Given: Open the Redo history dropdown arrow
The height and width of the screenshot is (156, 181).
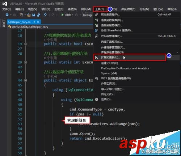Looking at the screenshot, I should point(56,15).
